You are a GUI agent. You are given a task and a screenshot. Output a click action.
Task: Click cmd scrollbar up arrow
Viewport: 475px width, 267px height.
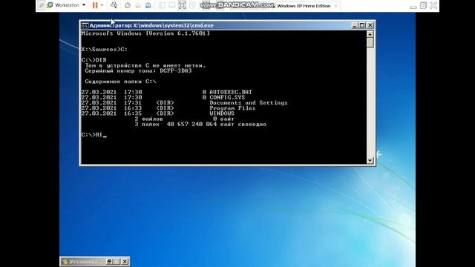370,34
